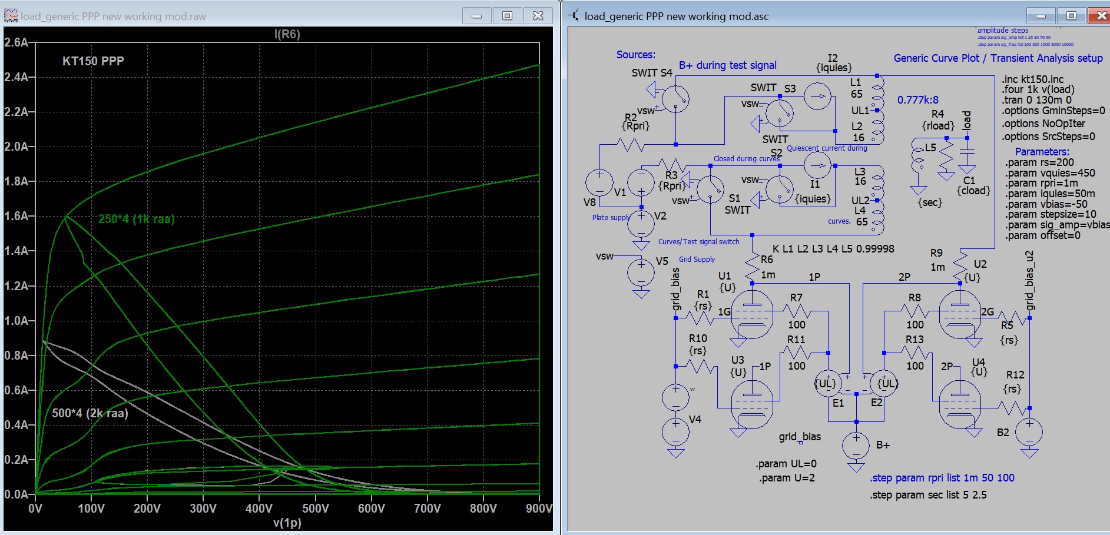Select resistor R7 symbol
1110x535 pixels.
tap(797, 311)
